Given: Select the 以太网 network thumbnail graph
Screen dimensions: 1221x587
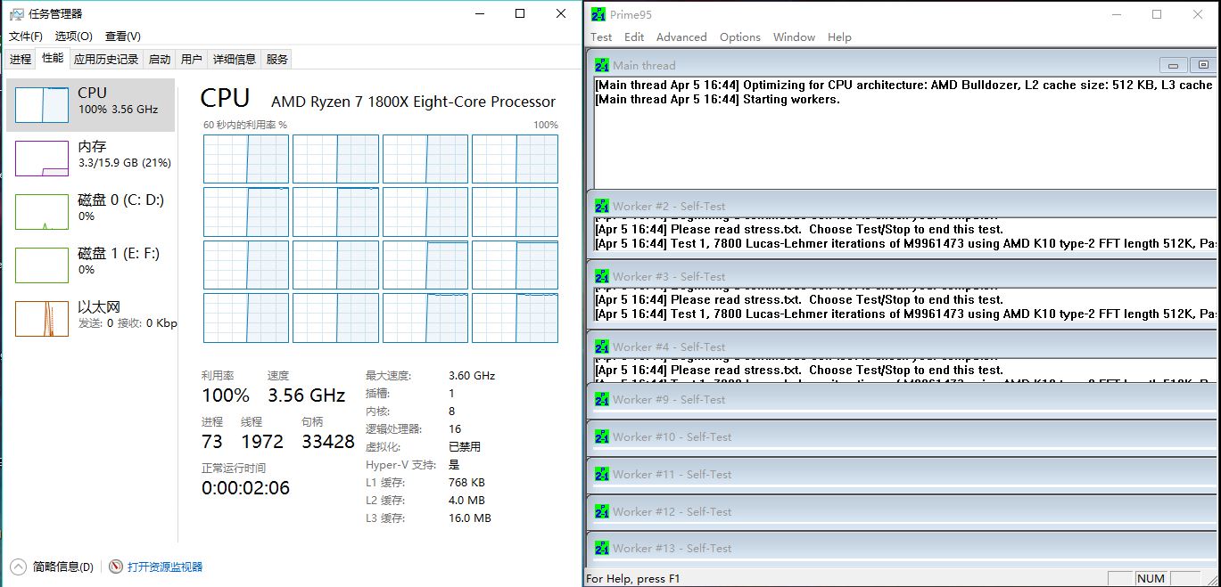Looking at the screenshot, I should [42, 319].
